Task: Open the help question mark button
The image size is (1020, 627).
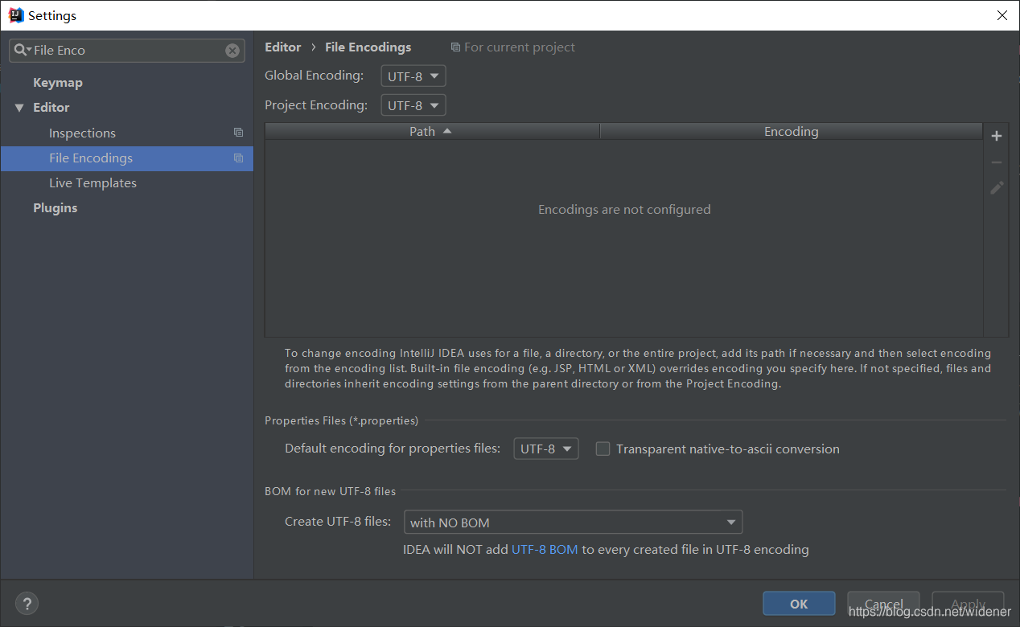Action: pyautogui.click(x=27, y=604)
